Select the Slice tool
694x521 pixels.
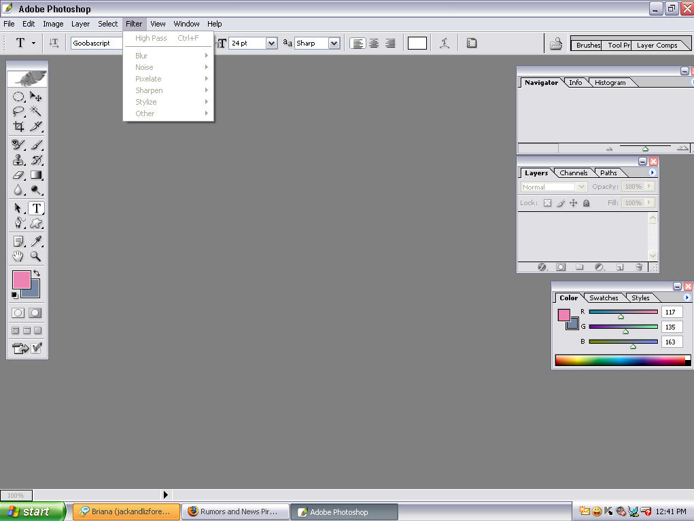[36, 126]
